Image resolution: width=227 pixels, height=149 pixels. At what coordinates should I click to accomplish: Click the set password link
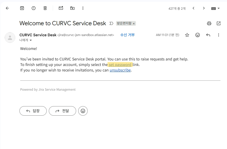[120, 65]
